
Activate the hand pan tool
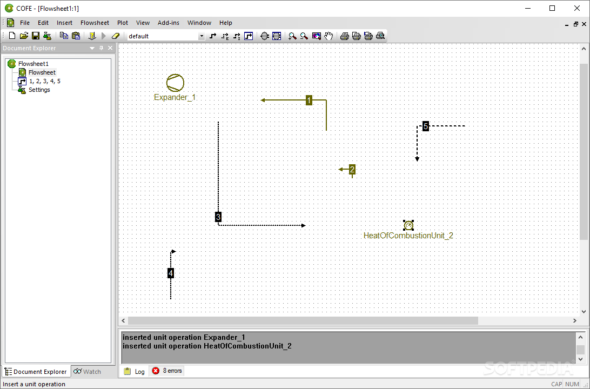[328, 36]
